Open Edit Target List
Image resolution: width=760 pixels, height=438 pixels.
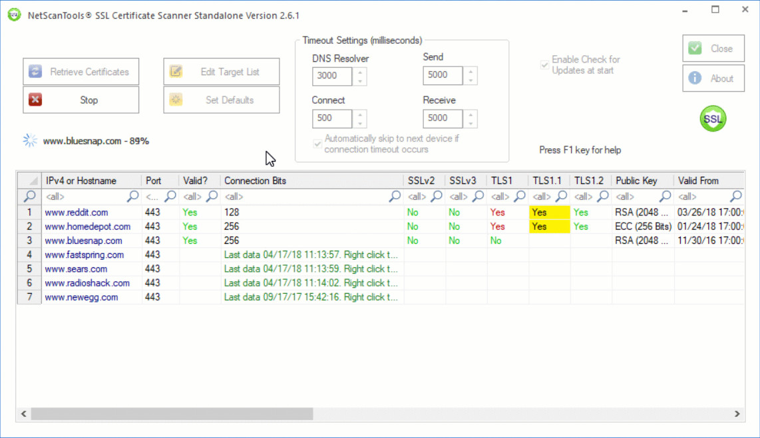[x=222, y=72]
